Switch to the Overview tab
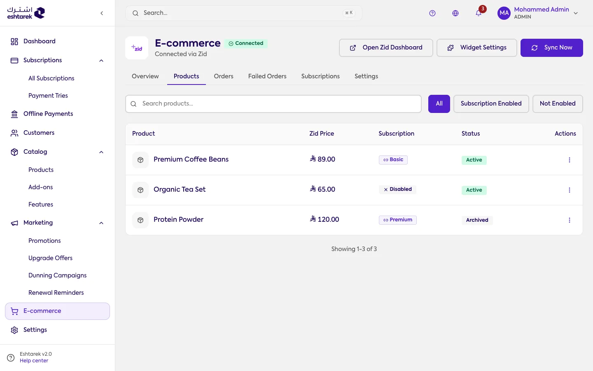593x371 pixels. (x=145, y=76)
